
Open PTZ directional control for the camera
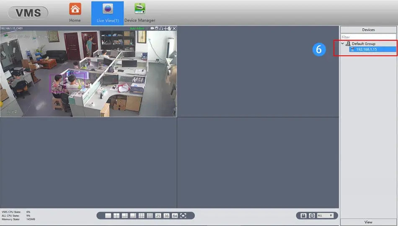click(165, 29)
